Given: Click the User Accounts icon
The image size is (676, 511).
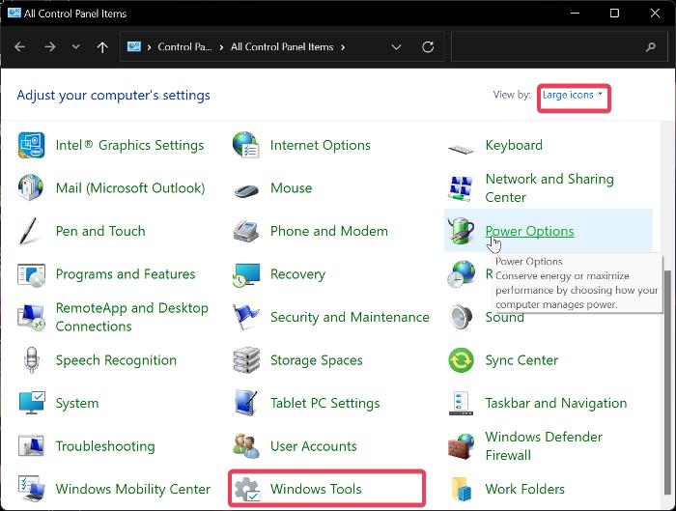Looking at the screenshot, I should 245,446.
